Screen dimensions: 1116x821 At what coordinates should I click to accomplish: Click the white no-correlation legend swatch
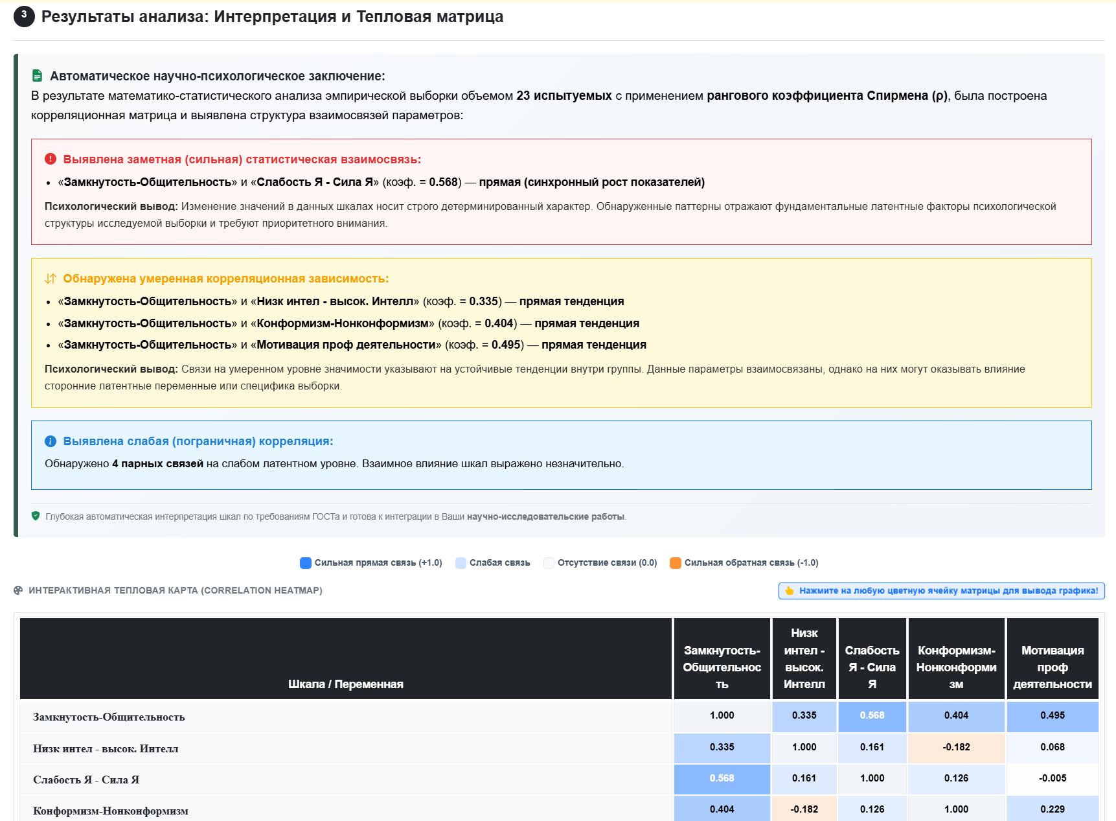click(x=549, y=563)
